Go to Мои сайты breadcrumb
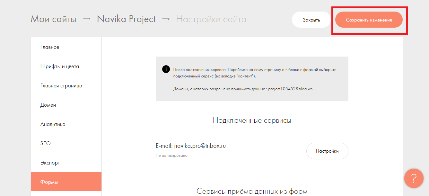Screen dimensions: 429x196 click(x=53, y=19)
